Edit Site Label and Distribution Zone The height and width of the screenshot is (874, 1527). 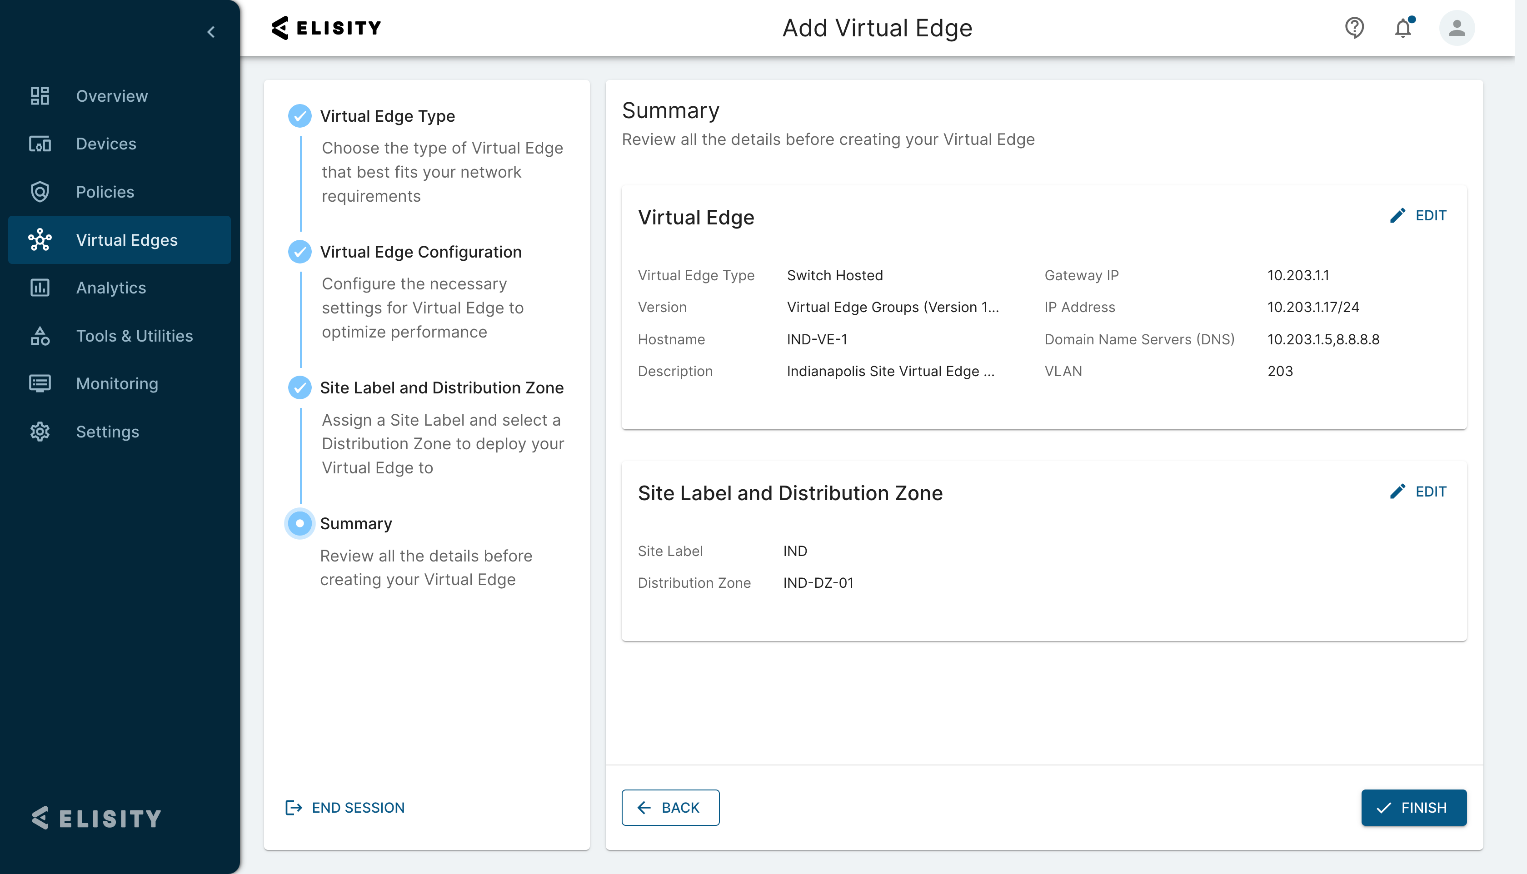click(1418, 492)
